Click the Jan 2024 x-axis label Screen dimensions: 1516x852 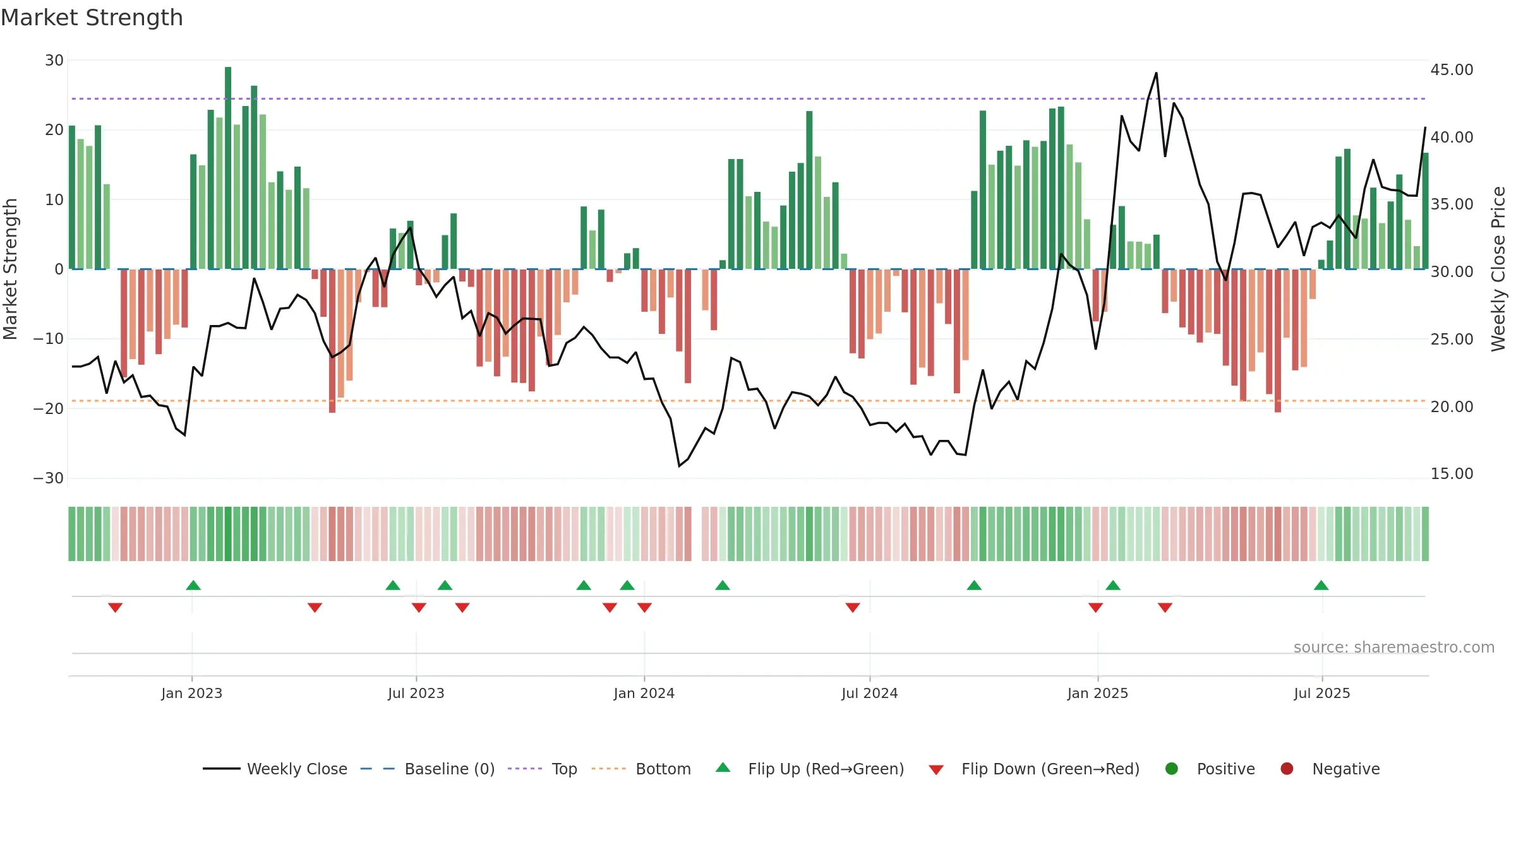[644, 693]
